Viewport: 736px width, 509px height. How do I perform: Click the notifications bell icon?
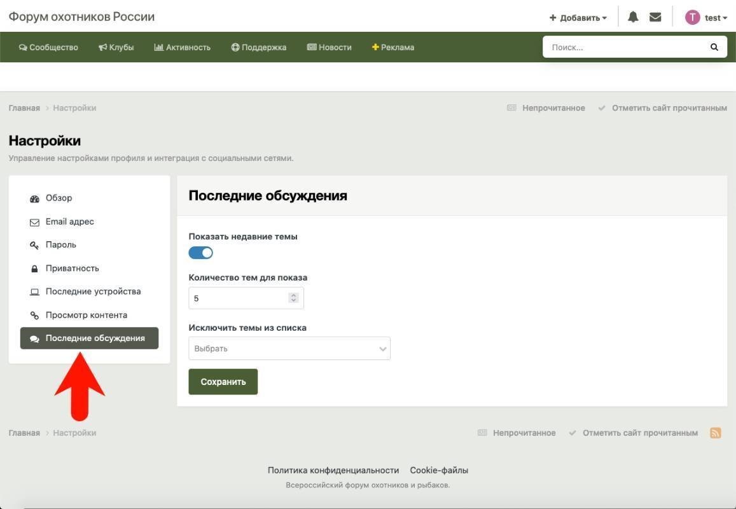pos(633,17)
